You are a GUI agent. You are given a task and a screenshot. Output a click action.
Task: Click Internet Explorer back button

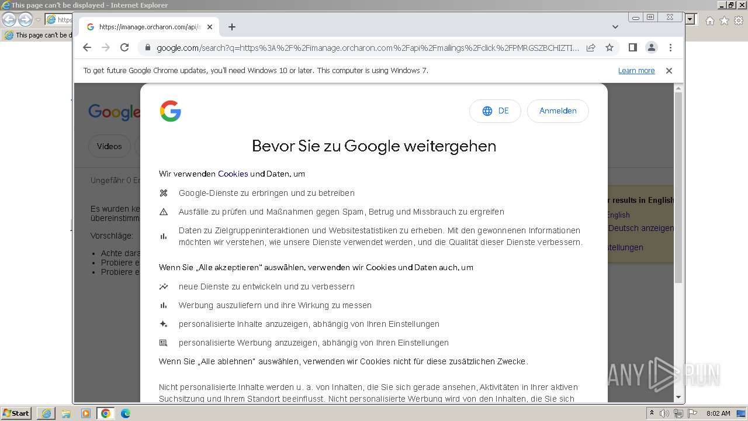pyautogui.click(x=9, y=20)
